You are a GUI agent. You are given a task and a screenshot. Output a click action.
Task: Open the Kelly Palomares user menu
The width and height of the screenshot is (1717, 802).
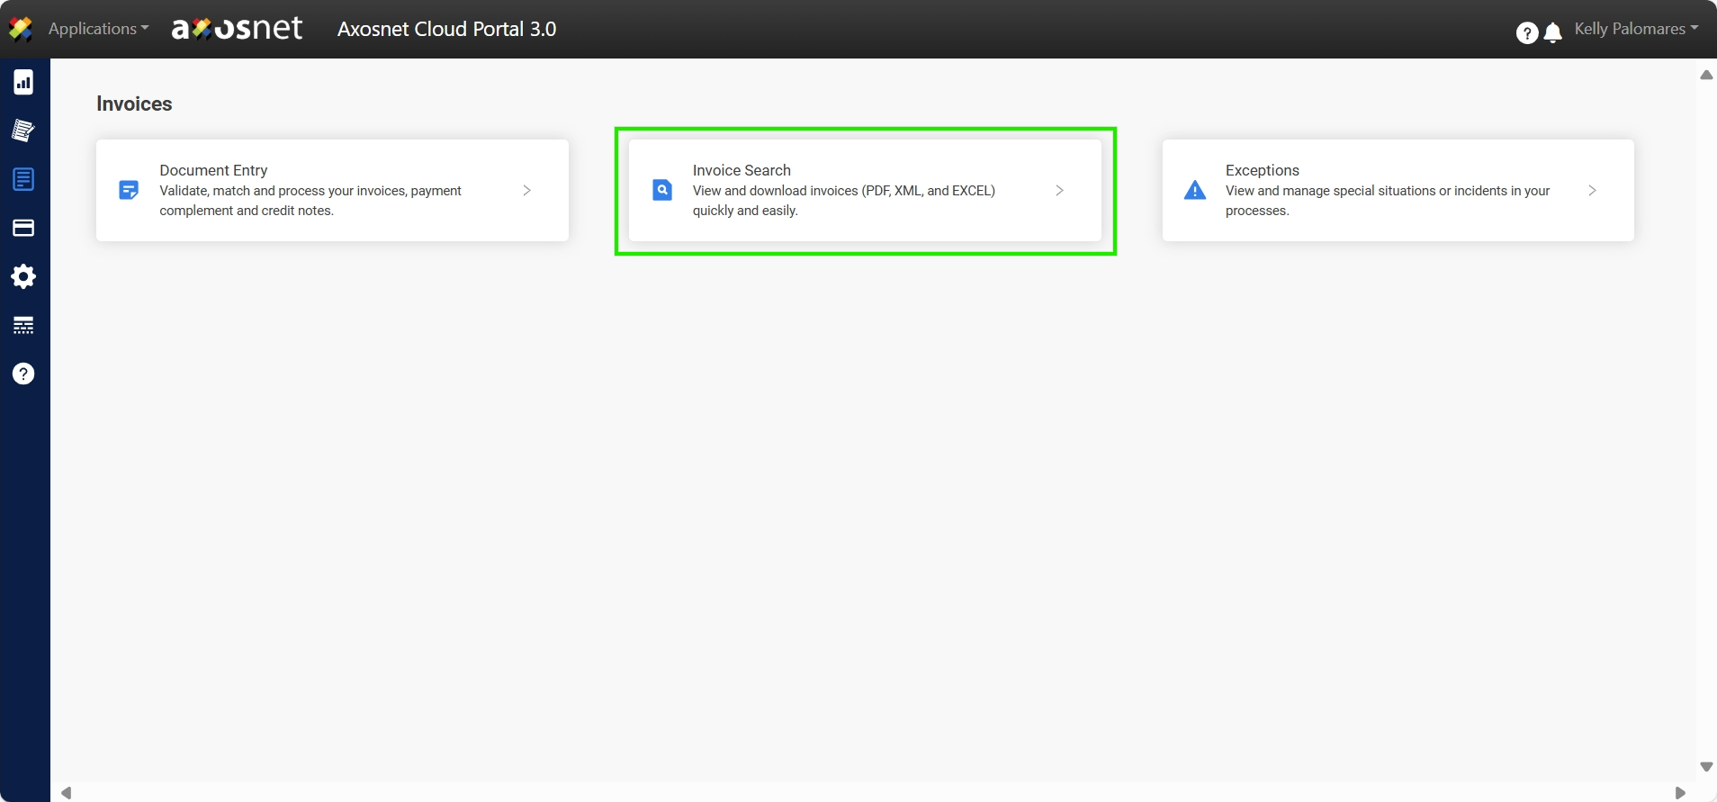point(1635,29)
